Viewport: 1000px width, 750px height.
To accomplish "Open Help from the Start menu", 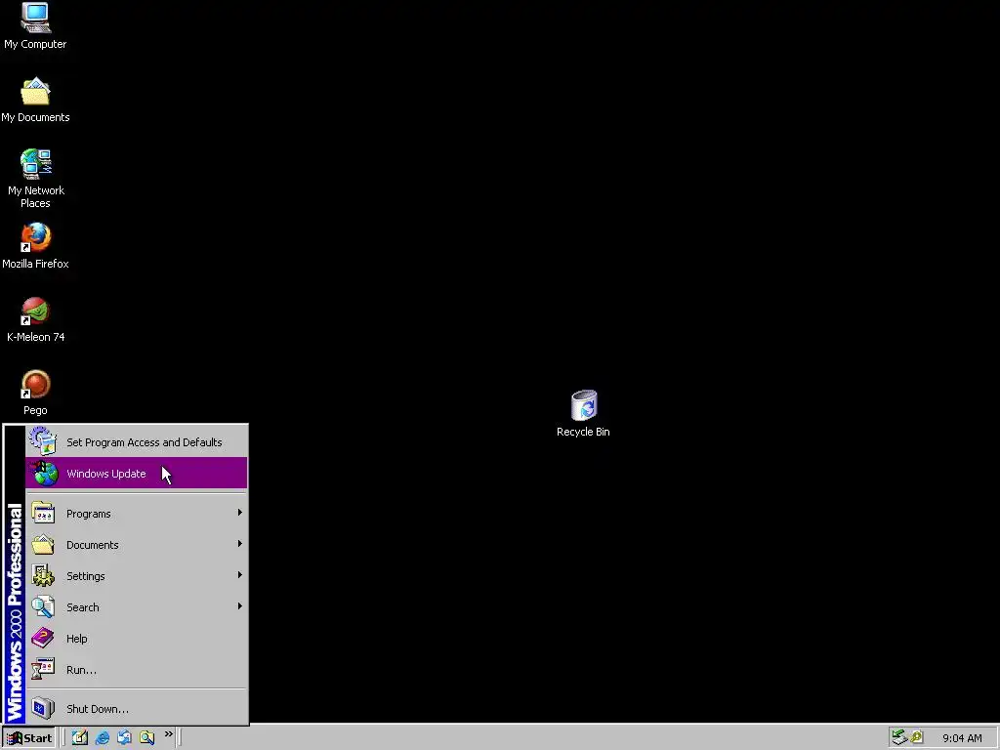I will [x=137, y=639].
